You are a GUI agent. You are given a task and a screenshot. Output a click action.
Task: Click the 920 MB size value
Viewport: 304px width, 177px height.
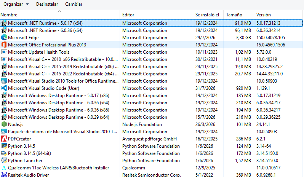point(243,88)
